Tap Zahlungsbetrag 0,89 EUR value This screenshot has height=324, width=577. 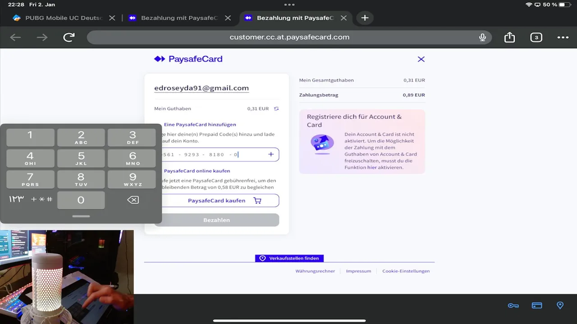point(414,95)
